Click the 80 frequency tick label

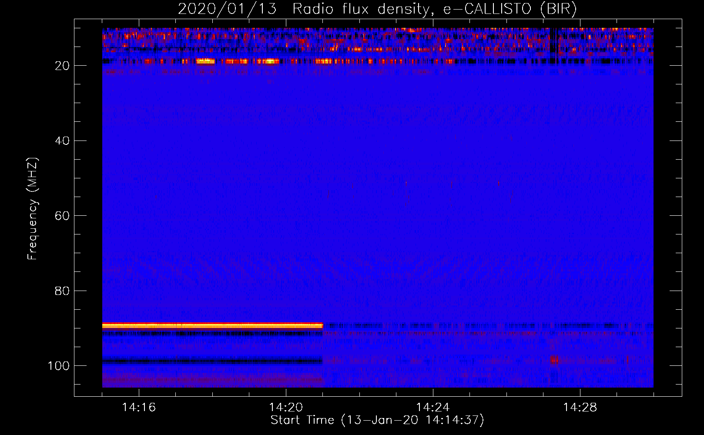point(62,291)
